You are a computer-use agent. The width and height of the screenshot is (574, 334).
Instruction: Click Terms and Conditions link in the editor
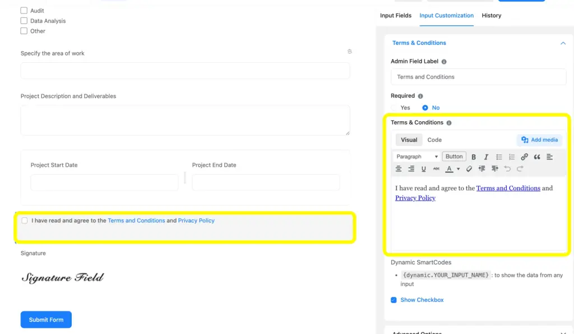point(508,188)
